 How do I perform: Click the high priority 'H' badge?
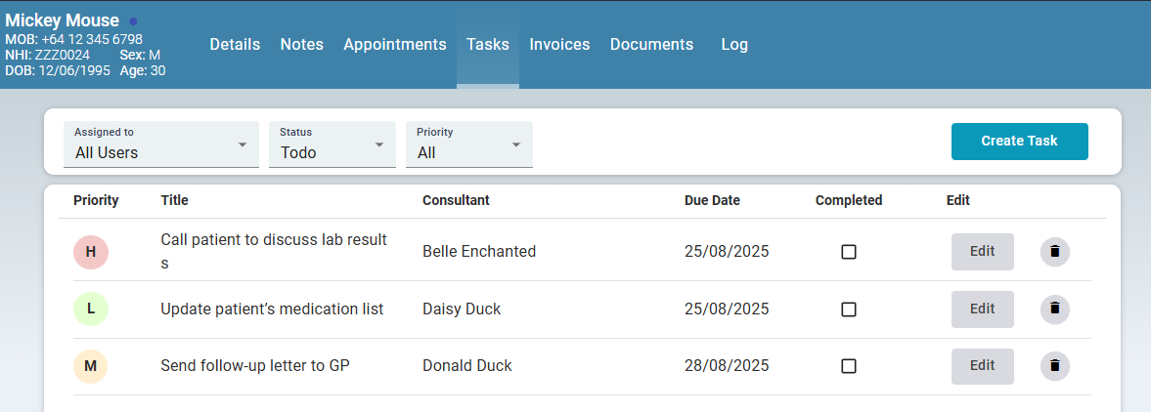(x=91, y=252)
